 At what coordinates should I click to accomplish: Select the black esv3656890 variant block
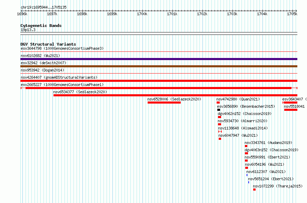click(219, 110)
